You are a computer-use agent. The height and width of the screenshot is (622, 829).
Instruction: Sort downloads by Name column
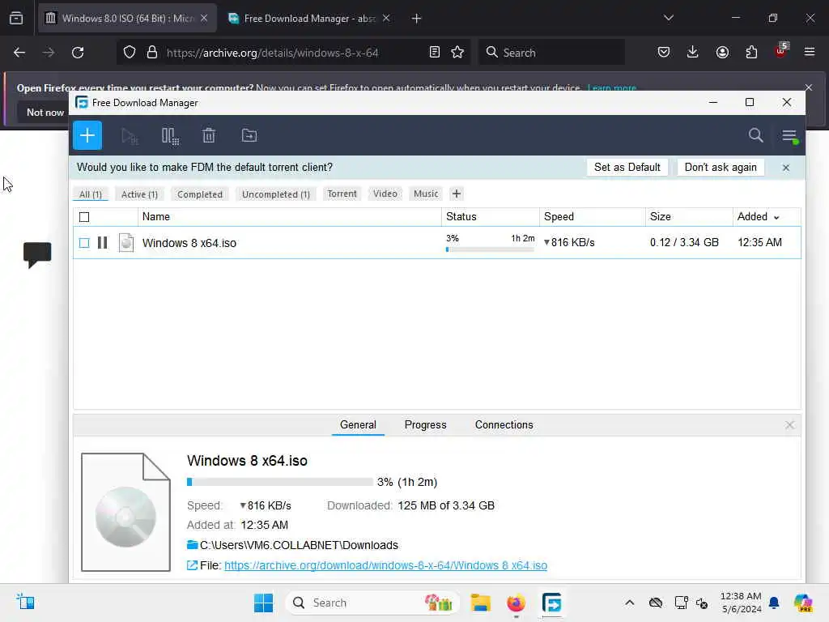click(156, 217)
